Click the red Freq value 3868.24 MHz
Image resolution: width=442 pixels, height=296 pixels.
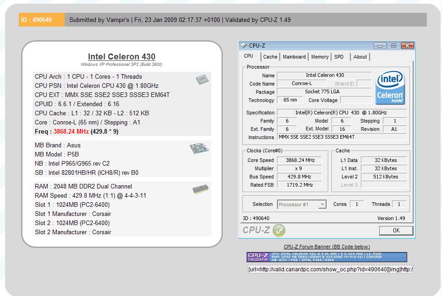point(71,131)
